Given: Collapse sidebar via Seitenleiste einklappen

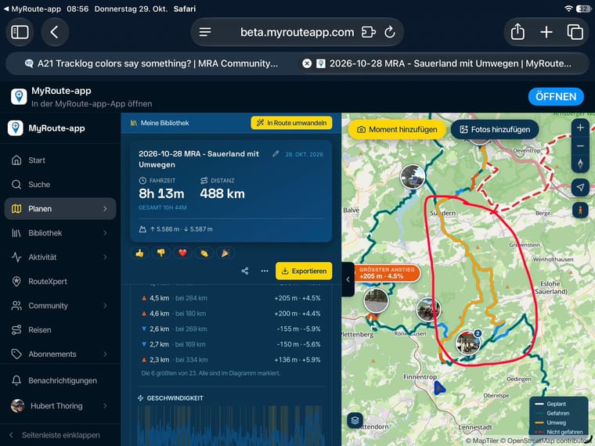Looking at the screenshot, I should point(60,435).
